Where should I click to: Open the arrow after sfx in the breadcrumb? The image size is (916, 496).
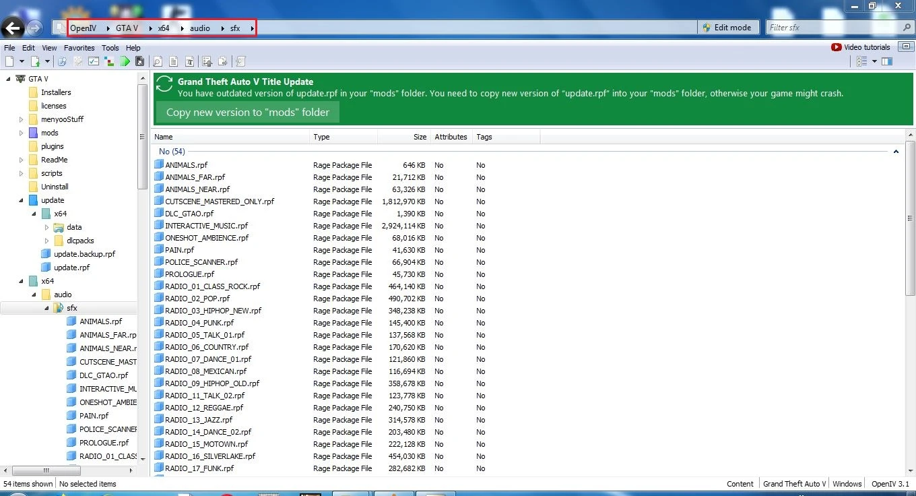pos(253,28)
